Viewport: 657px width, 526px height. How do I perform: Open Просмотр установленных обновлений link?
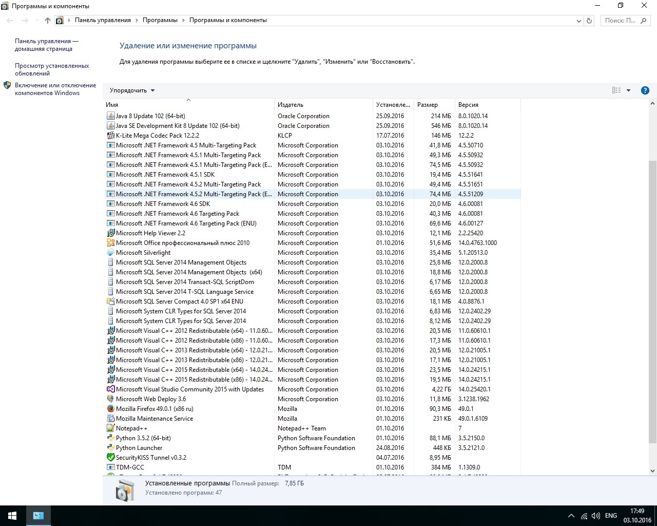[x=52, y=69]
